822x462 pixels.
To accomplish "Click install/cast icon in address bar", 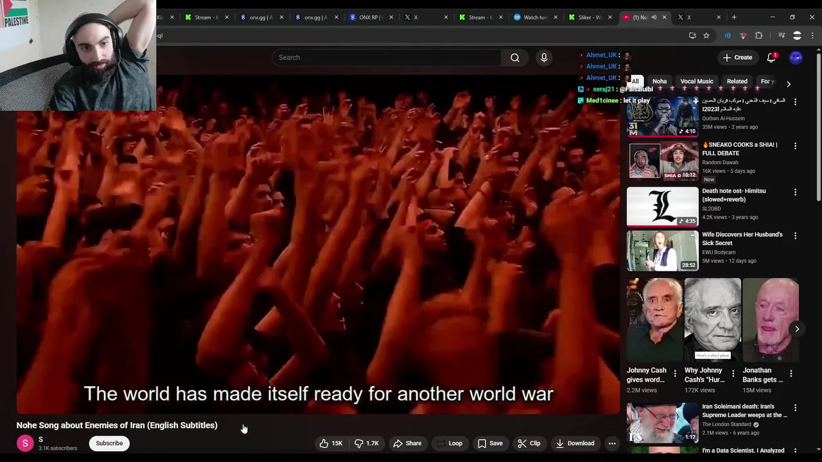I will (692, 36).
